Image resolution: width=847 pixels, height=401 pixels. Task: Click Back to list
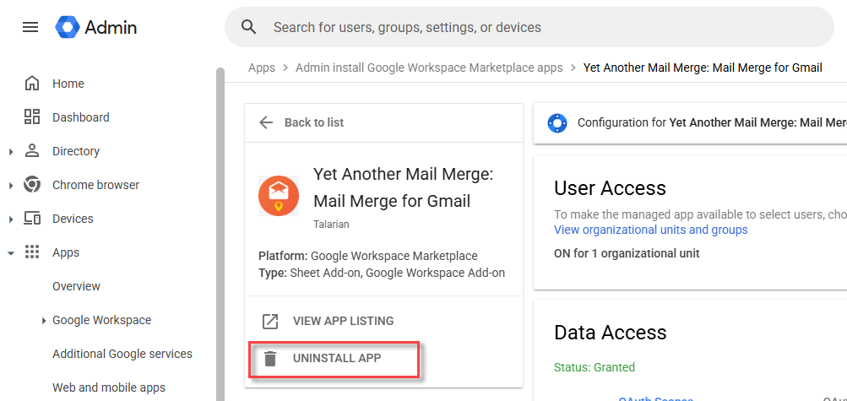pyautogui.click(x=314, y=122)
